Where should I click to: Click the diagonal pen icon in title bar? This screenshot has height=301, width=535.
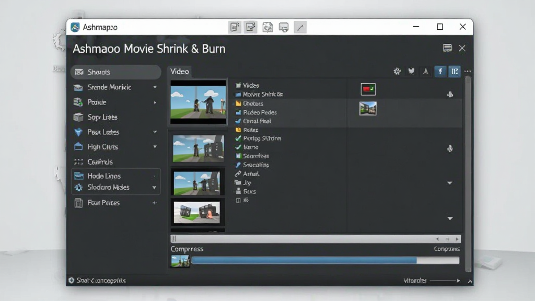click(x=300, y=27)
